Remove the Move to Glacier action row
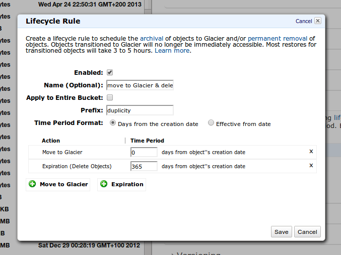The image size is (341, 255). tap(311, 152)
